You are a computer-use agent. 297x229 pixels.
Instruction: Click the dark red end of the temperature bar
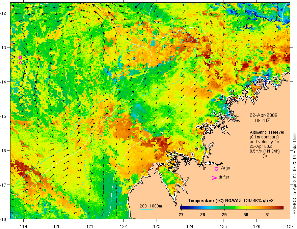click(x=281, y=207)
